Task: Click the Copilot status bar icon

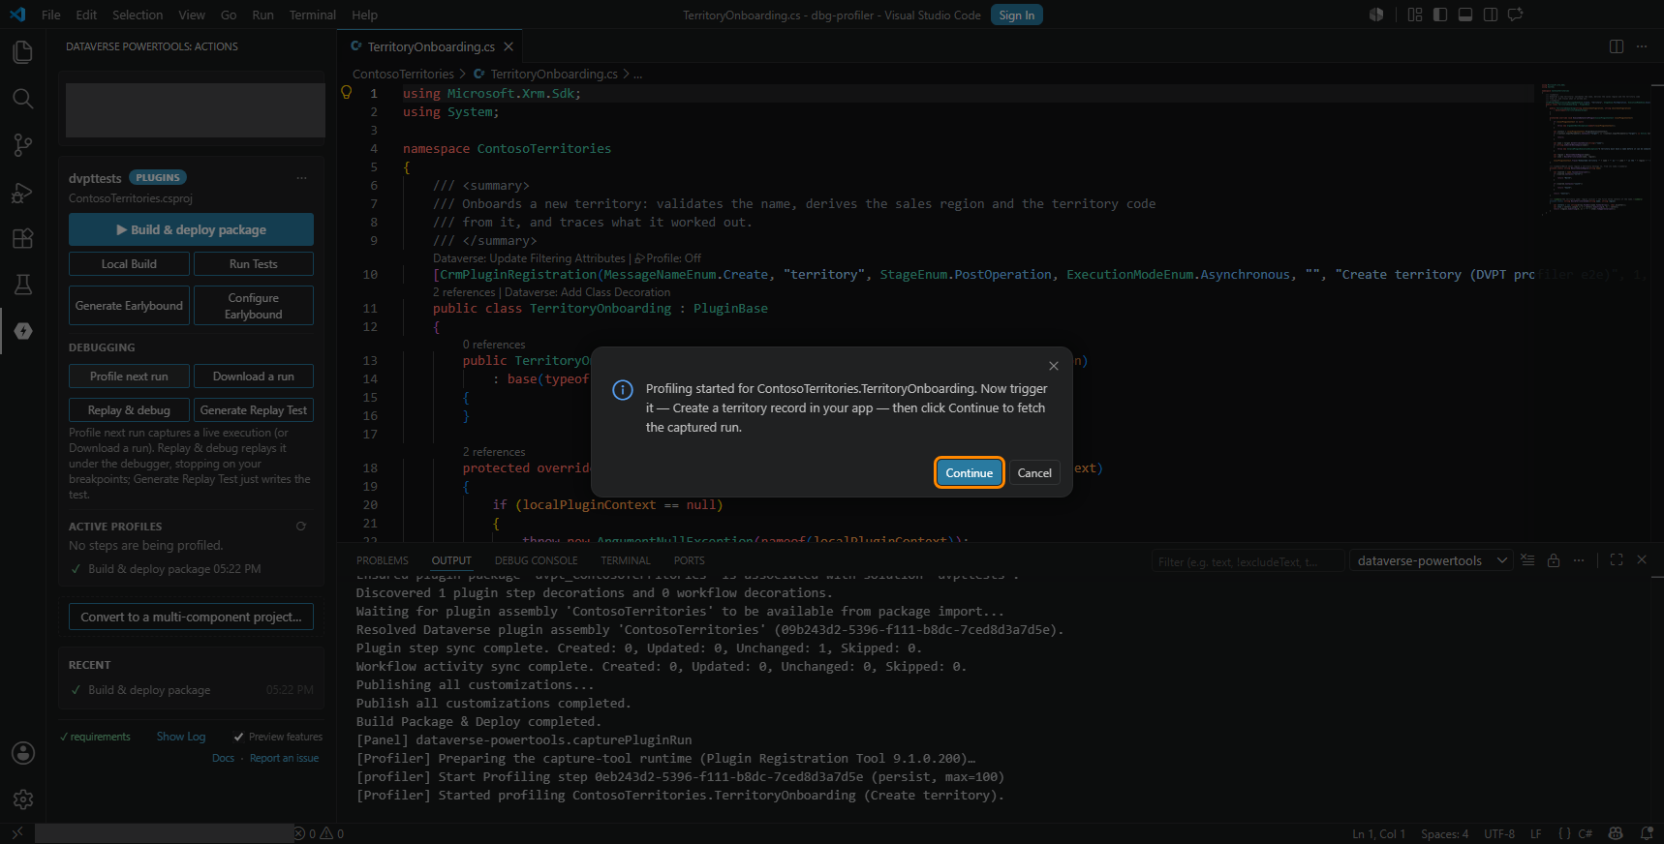Action: [x=1616, y=833]
